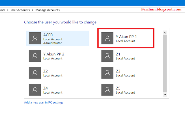Select the ACER account name
This screenshot has width=185, height=114.
pos(48,35)
